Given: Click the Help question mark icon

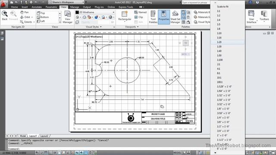Looking at the screenshot, I should click(257, 2).
